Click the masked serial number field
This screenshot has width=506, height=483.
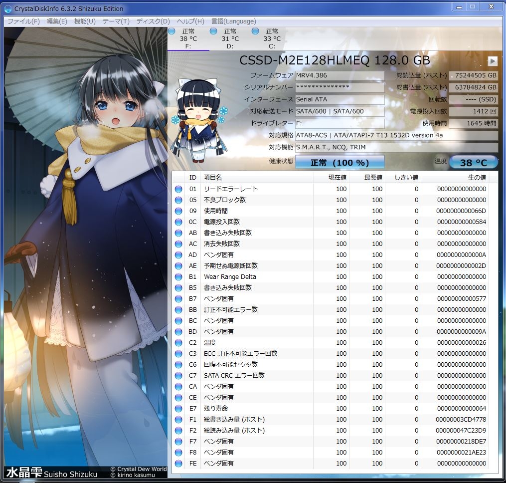pyautogui.click(x=339, y=87)
